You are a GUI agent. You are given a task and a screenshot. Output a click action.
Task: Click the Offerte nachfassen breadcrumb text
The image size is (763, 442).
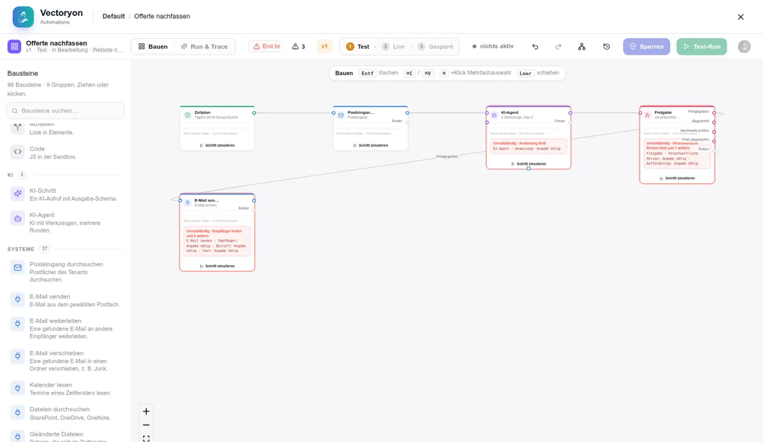pos(162,17)
